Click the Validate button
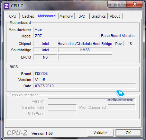Screen dimensions: 146x140 click(100, 133)
